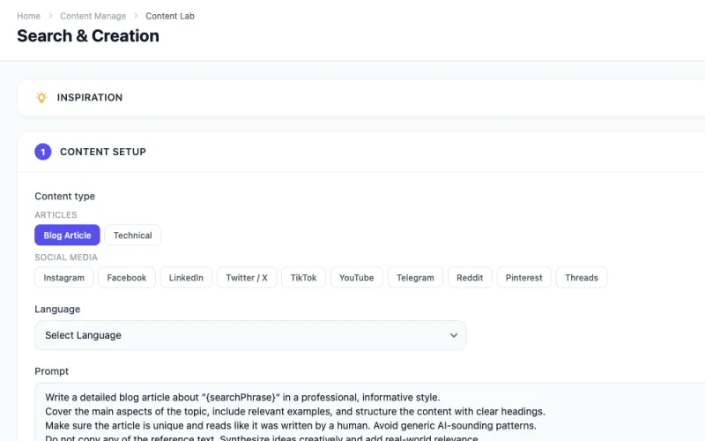Viewport: 705px width, 441px height.
Task: Choose Instagram as content type
Action: pyautogui.click(x=63, y=278)
